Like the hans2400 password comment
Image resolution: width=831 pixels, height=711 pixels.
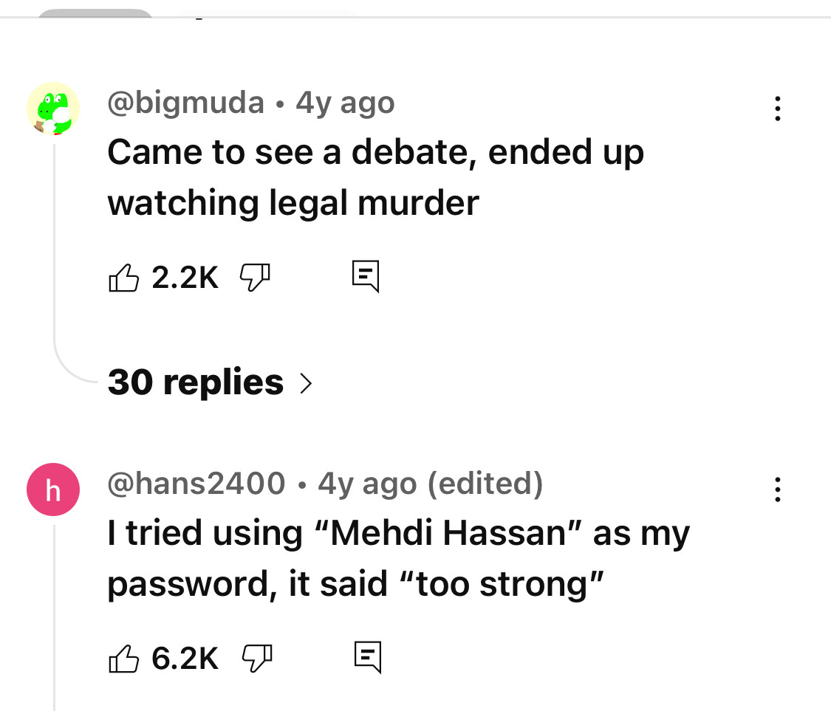coord(123,659)
